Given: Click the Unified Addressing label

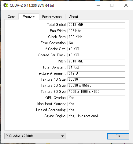Looking at the screenshot, I should coord(51,110).
